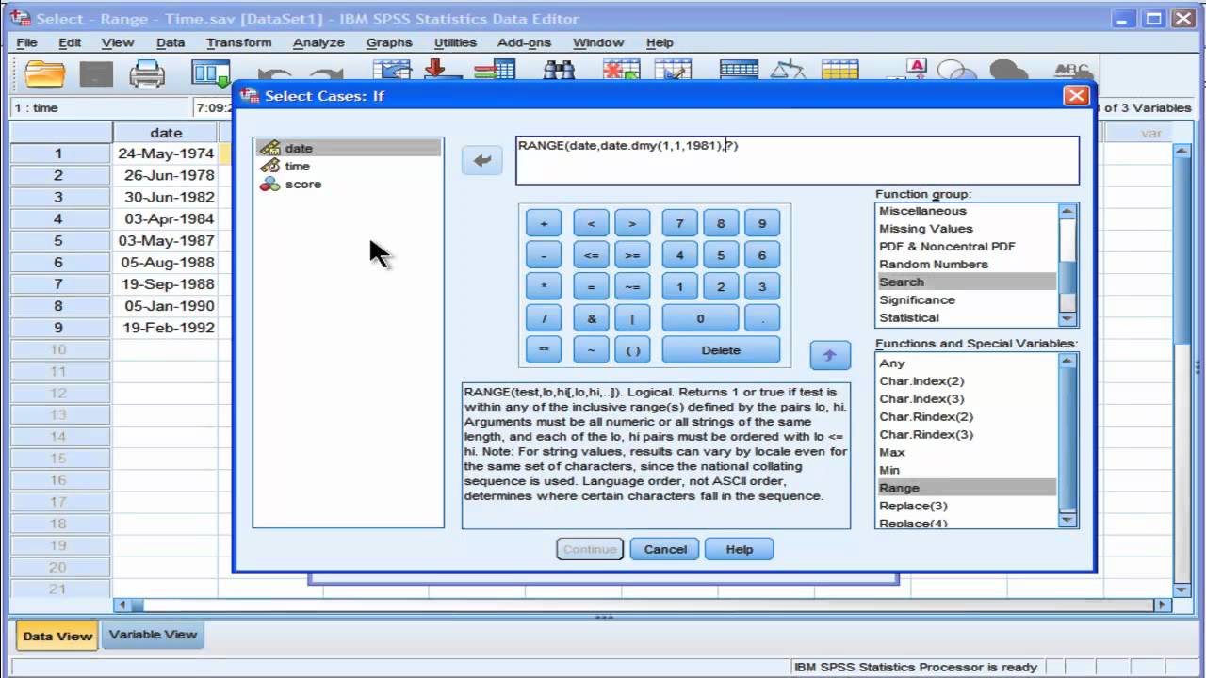
Task: Click the number 0 keypad button
Action: [700, 318]
